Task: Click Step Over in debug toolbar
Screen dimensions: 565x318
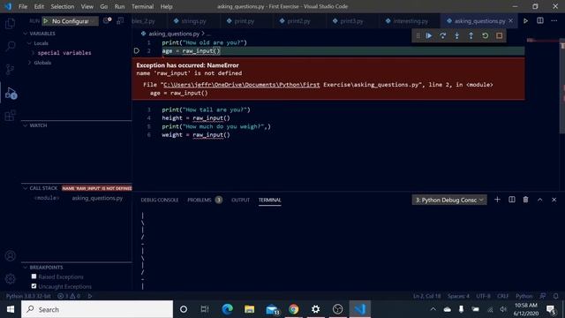Action: click(443, 35)
